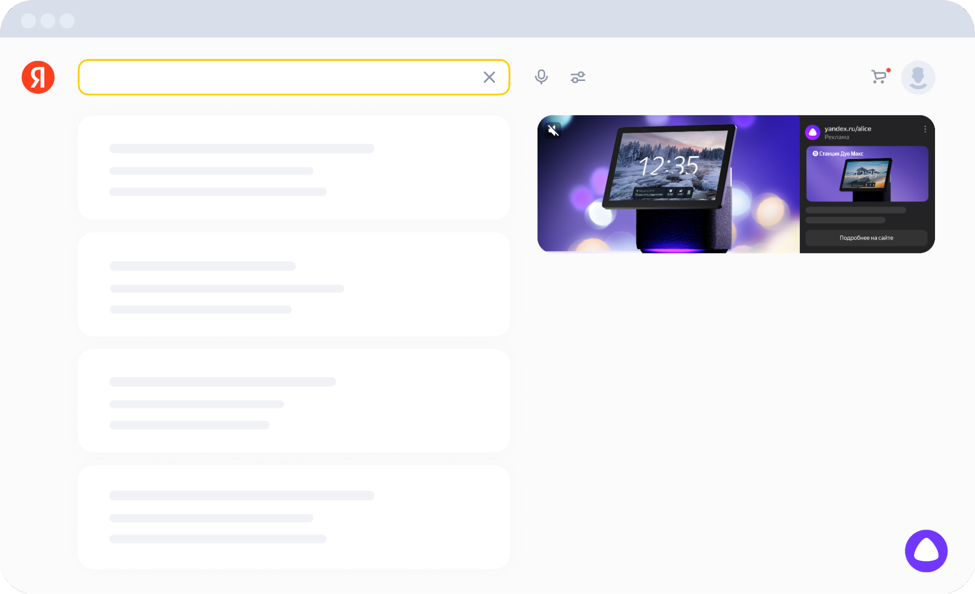Screen dimensions: 975x594
Task: Clear the search box with X
Action: click(489, 77)
